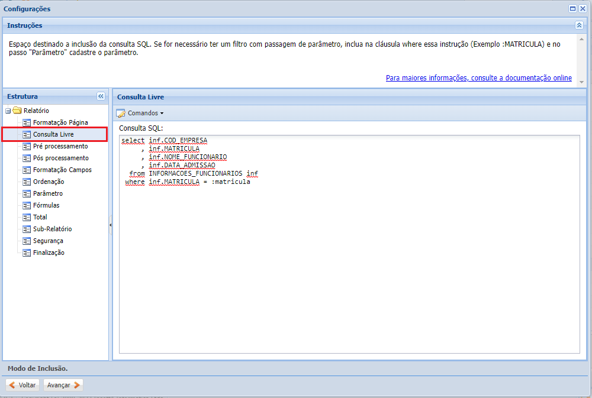The width and height of the screenshot is (592, 398).
Task: Click the Pré processamento item icon
Action: (x=26, y=146)
